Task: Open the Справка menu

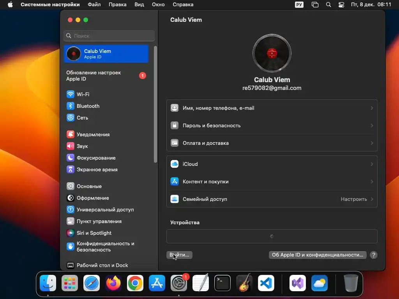Action: click(183, 5)
